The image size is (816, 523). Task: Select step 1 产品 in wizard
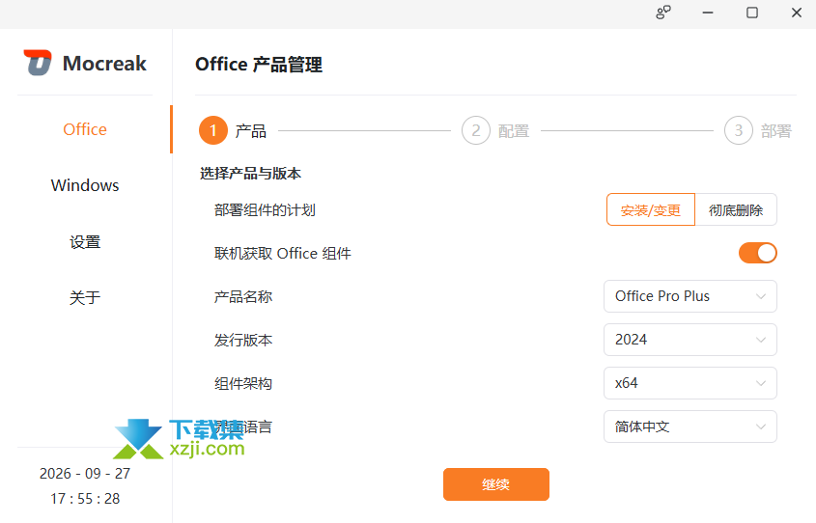(x=233, y=130)
